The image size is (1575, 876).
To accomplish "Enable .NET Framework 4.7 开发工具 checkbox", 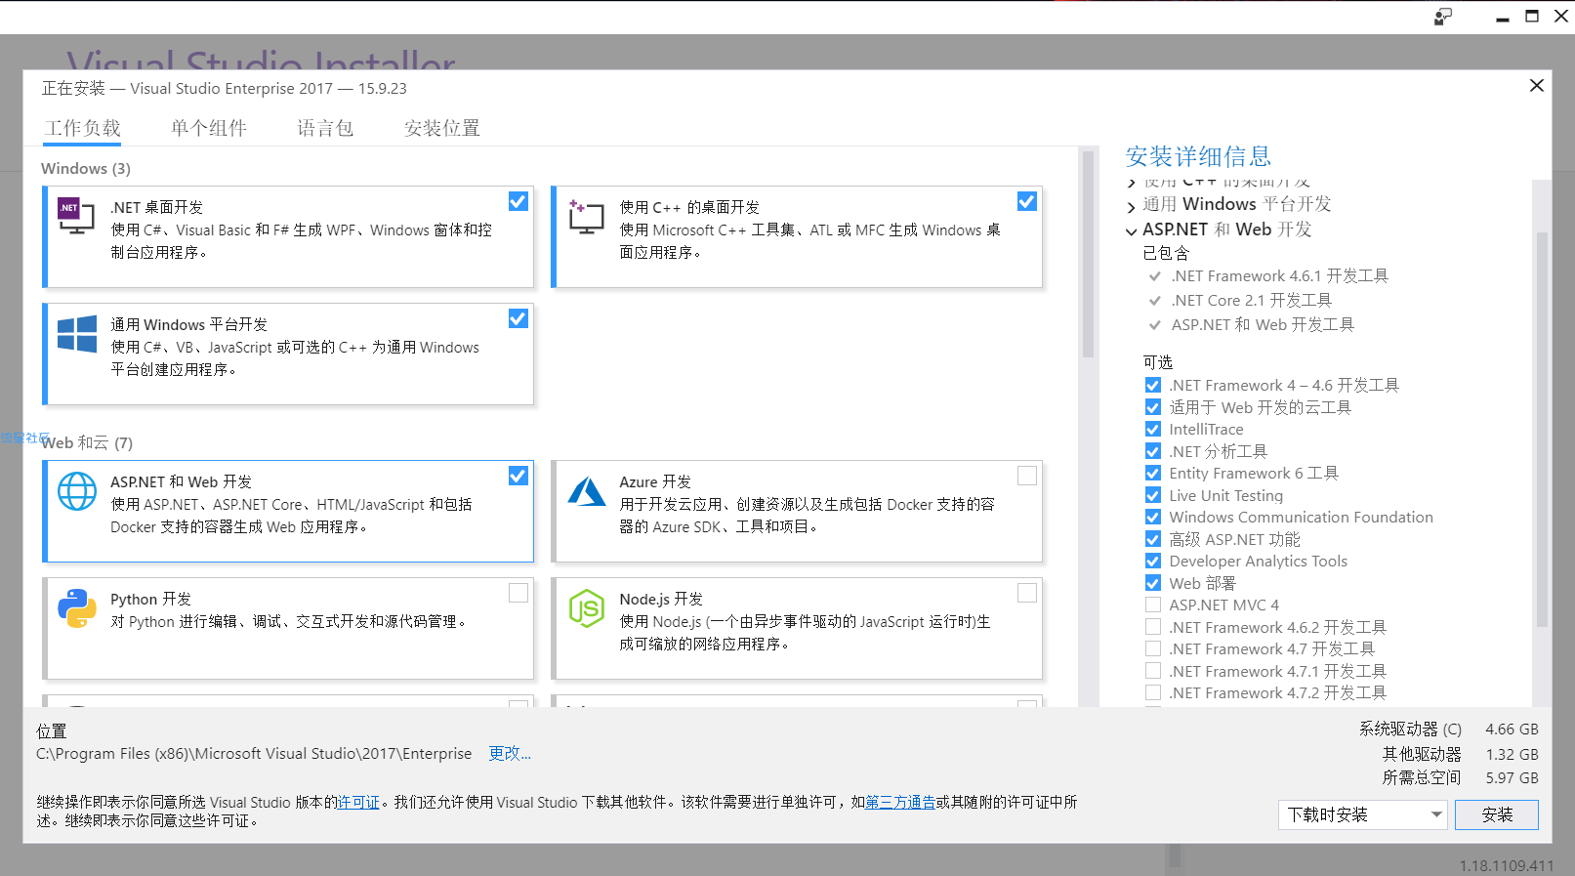I will coord(1153,648).
